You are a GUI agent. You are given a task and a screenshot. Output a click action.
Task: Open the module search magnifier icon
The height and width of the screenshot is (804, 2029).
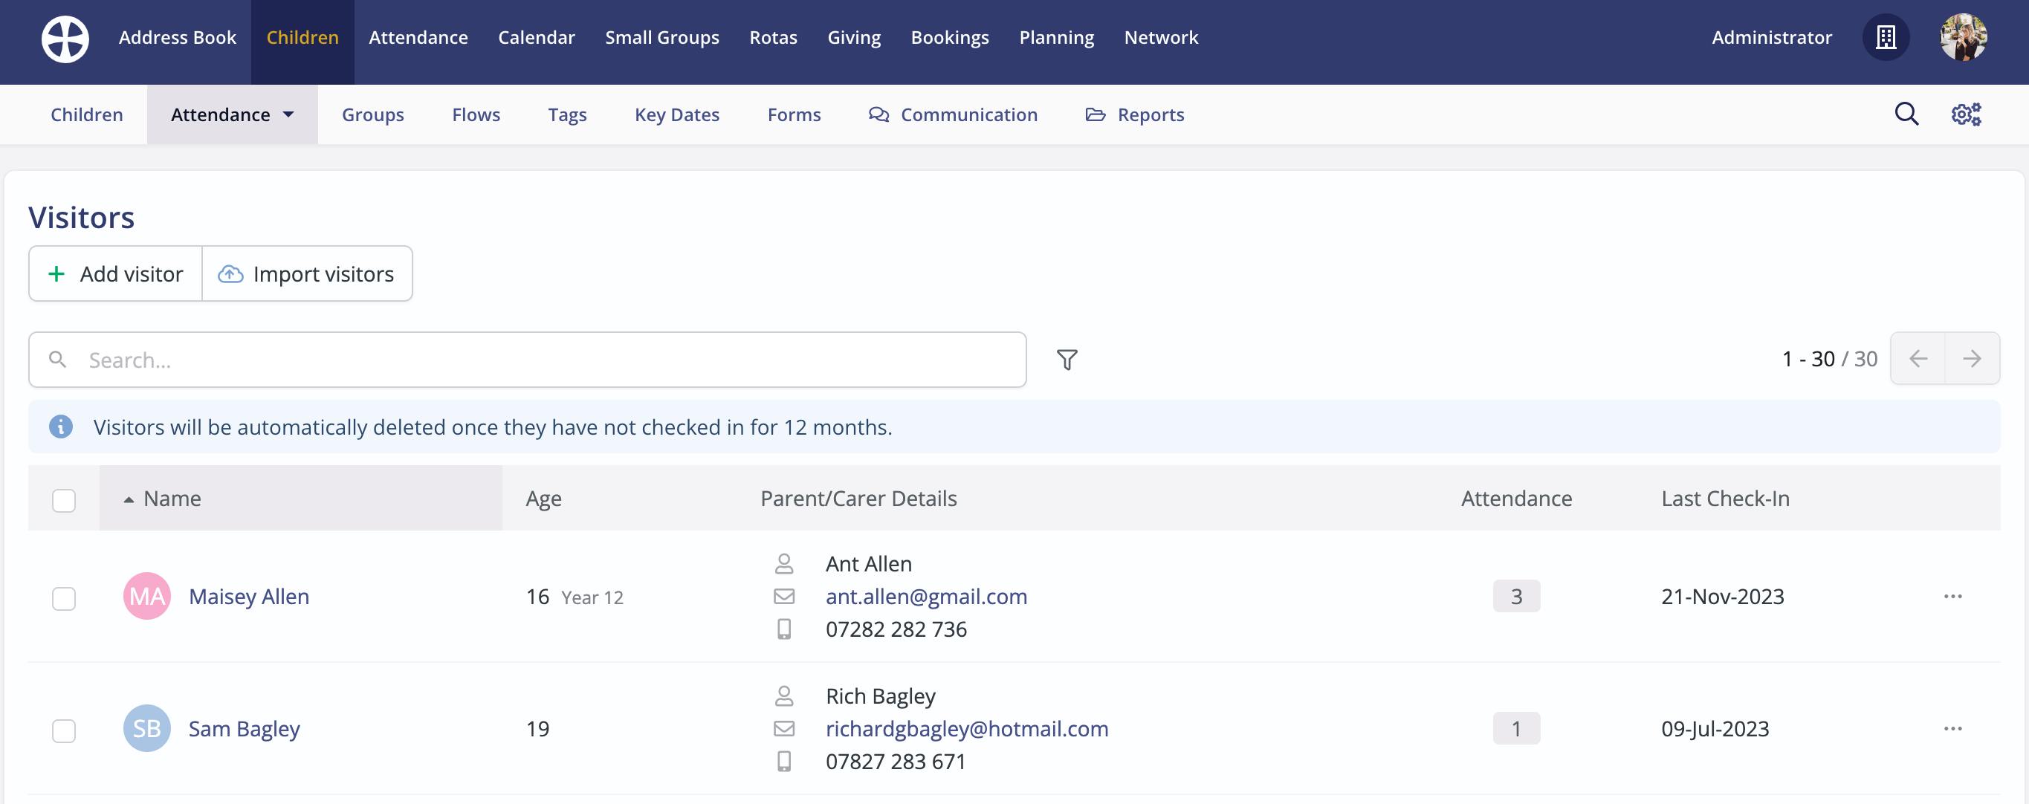(x=1906, y=114)
